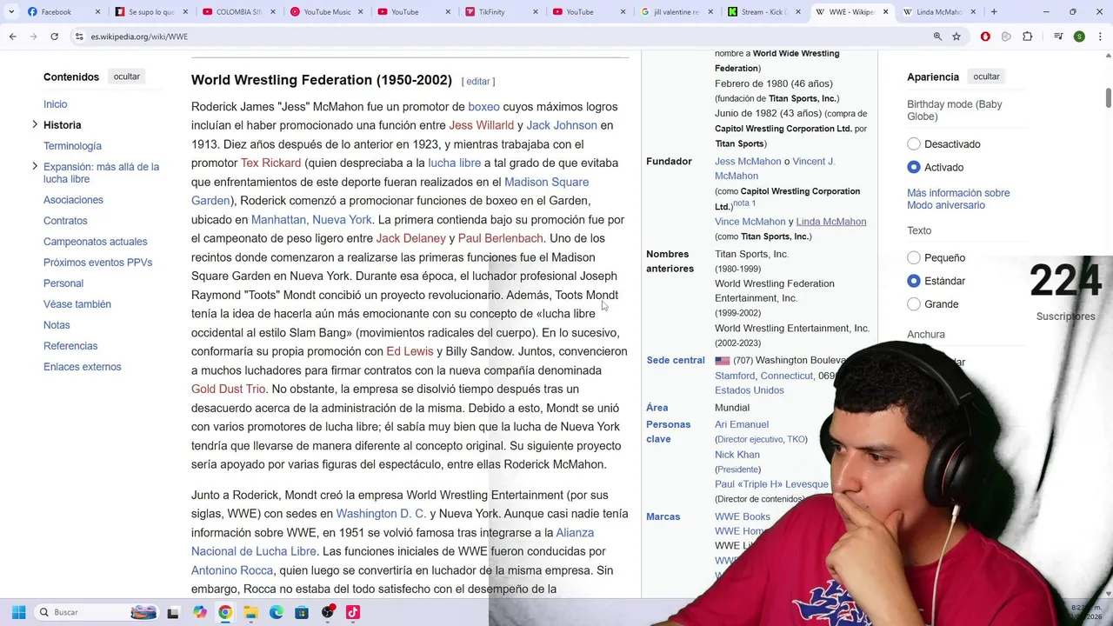Open File Explorer from the taskbar

pyautogui.click(x=250, y=612)
